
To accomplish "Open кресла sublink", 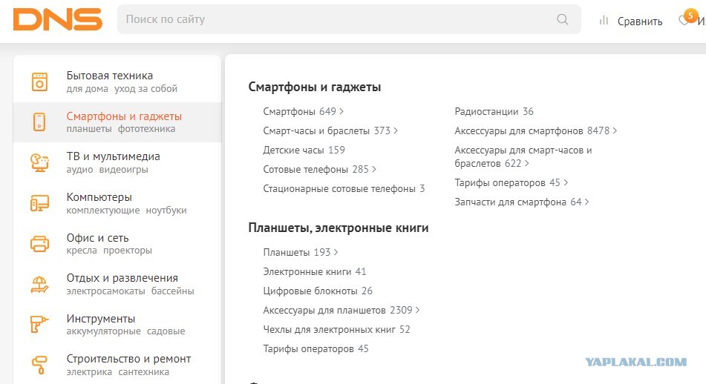I will [82, 250].
